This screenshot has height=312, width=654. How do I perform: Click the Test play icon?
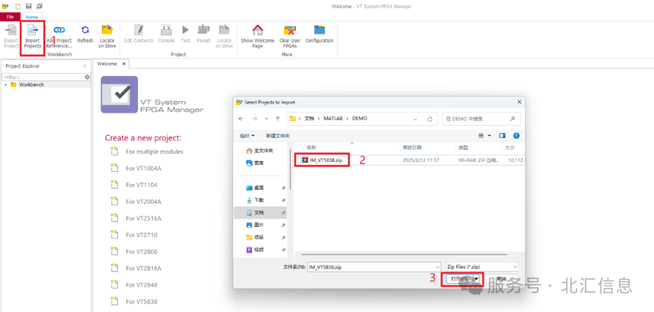pyautogui.click(x=186, y=30)
